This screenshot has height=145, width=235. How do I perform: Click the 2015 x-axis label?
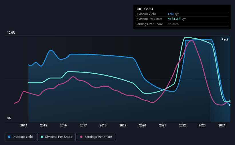(44, 125)
